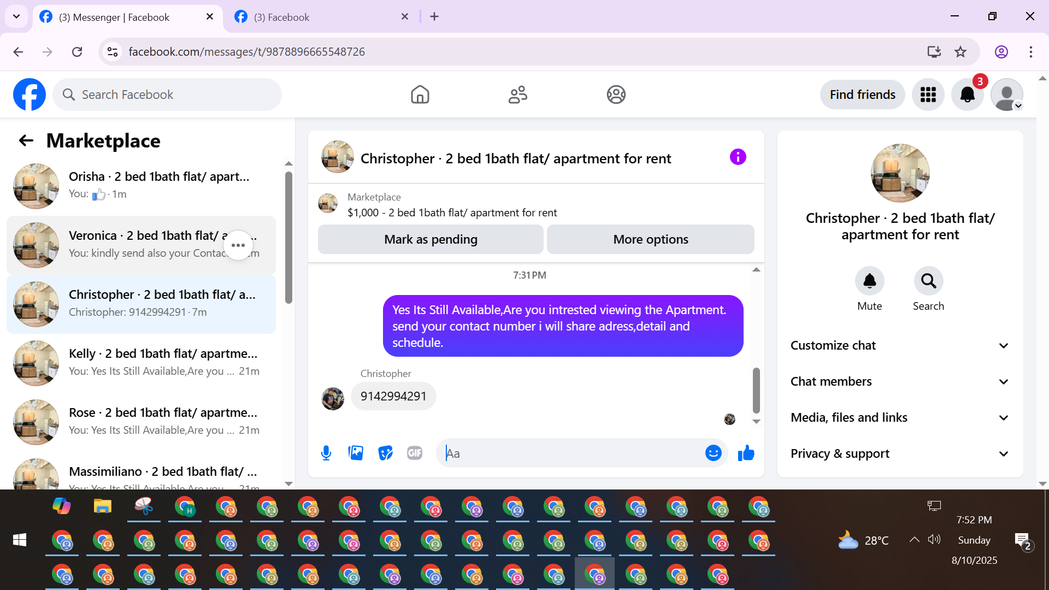Open the emoji picker in message box
Screen dimensions: 1049x590
(x=713, y=453)
